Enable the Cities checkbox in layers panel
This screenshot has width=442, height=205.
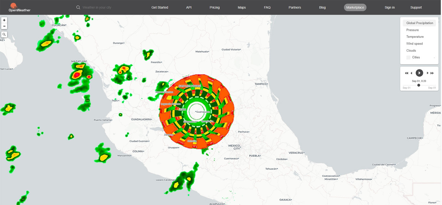(408, 57)
